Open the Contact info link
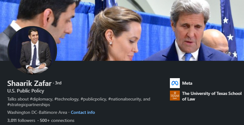Screen dimensions: 244x125 (x=83, y=112)
